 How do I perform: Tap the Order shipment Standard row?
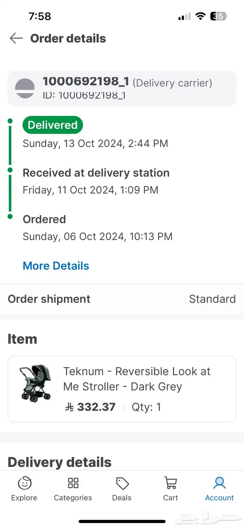pyautogui.click(x=122, y=299)
